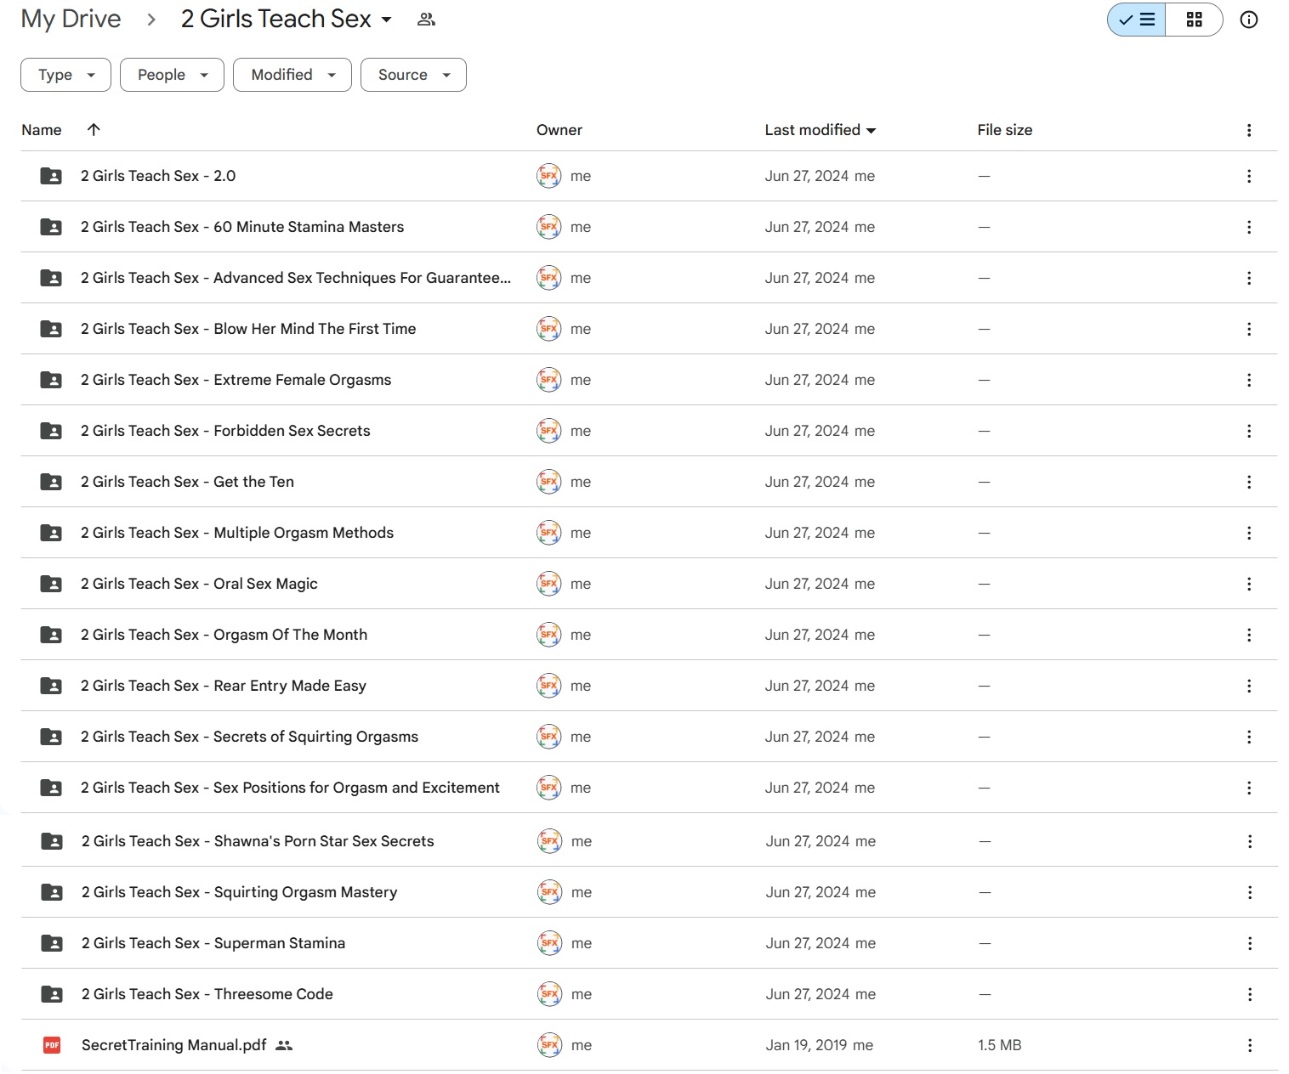Open more actions for Get the Ten folder
The height and width of the screenshot is (1074, 1289).
click(1248, 482)
